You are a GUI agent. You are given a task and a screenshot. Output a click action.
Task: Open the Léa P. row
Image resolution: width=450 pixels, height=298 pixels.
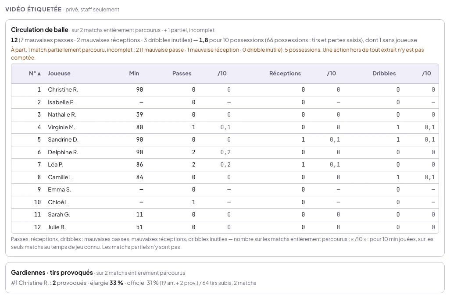point(225,165)
